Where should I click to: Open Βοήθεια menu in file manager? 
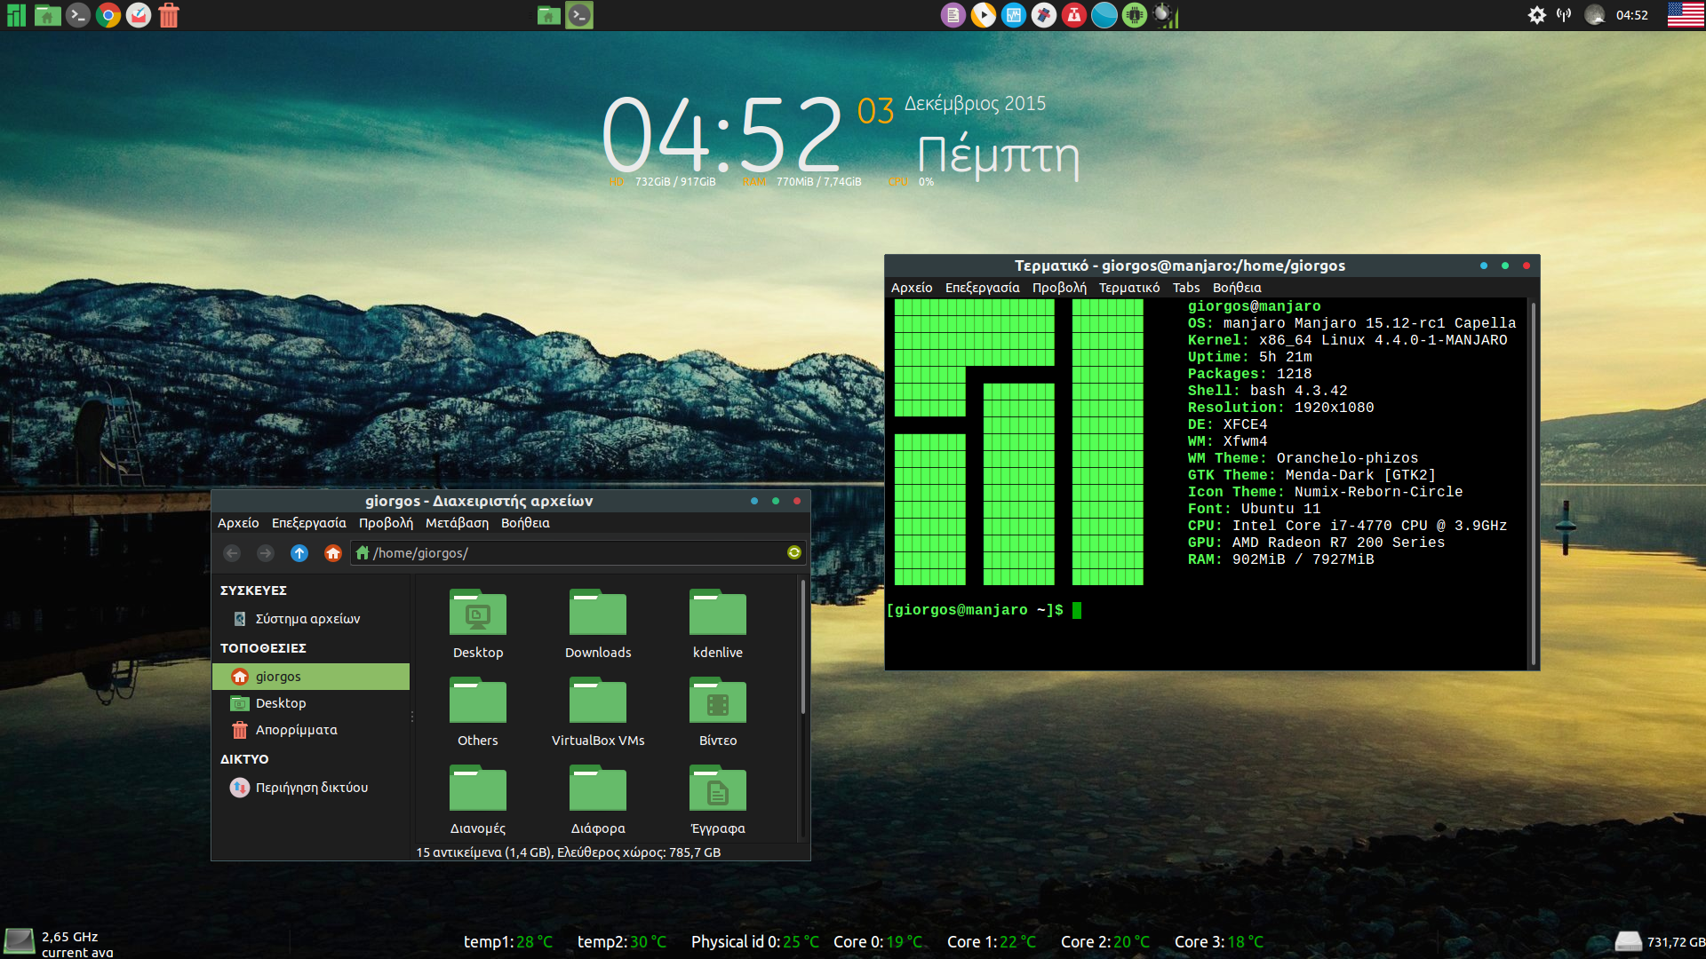(525, 523)
